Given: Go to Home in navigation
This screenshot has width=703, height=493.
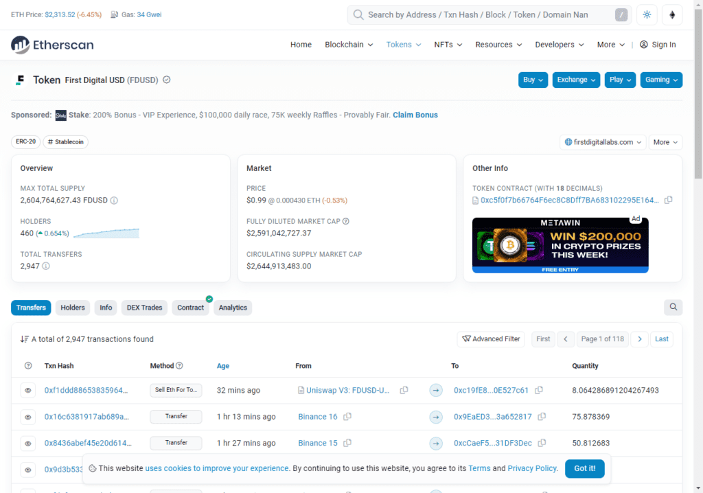Looking at the screenshot, I should coord(301,45).
